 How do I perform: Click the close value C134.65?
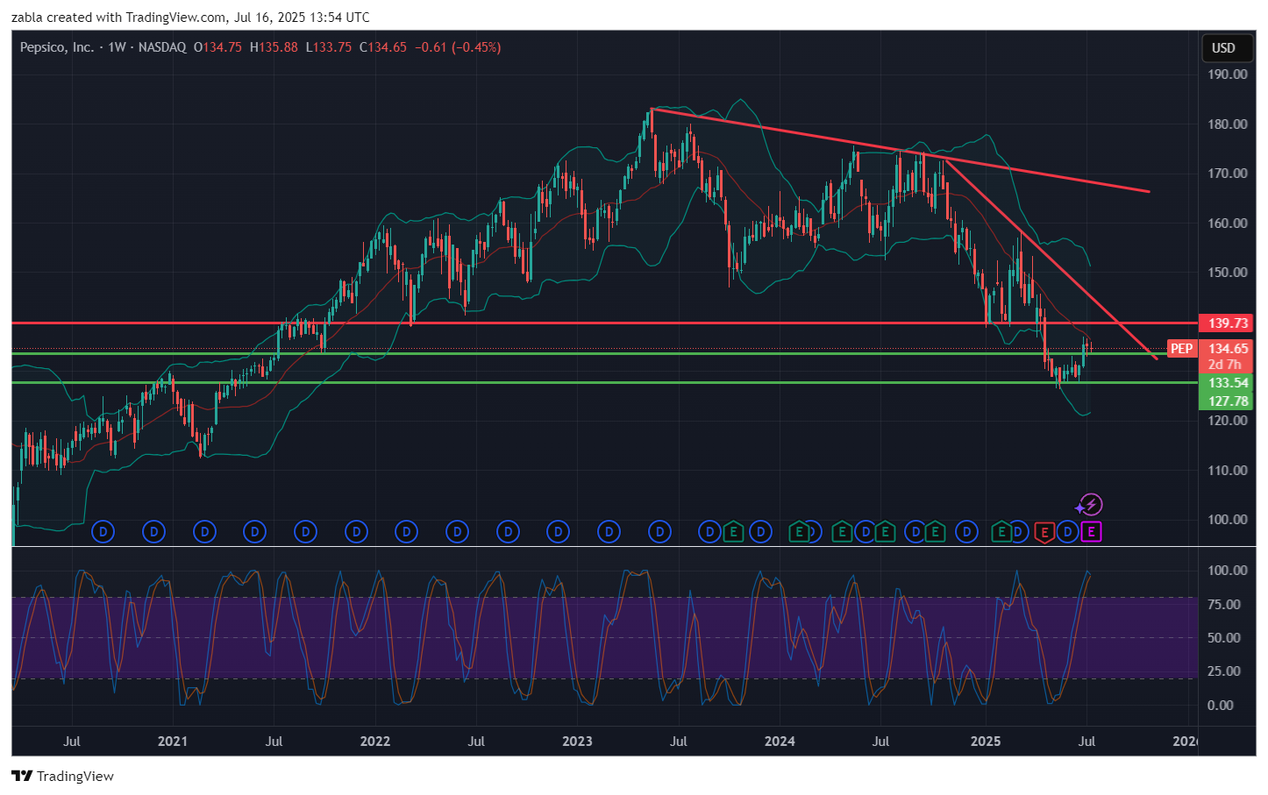pyautogui.click(x=383, y=47)
